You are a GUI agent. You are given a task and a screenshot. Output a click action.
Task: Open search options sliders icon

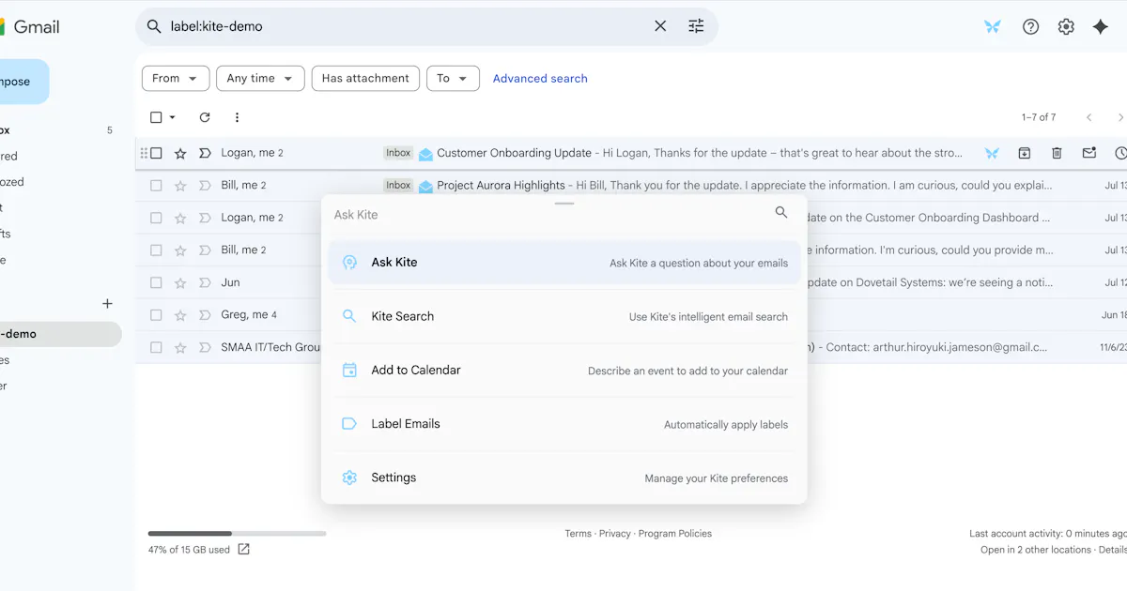pyautogui.click(x=696, y=26)
